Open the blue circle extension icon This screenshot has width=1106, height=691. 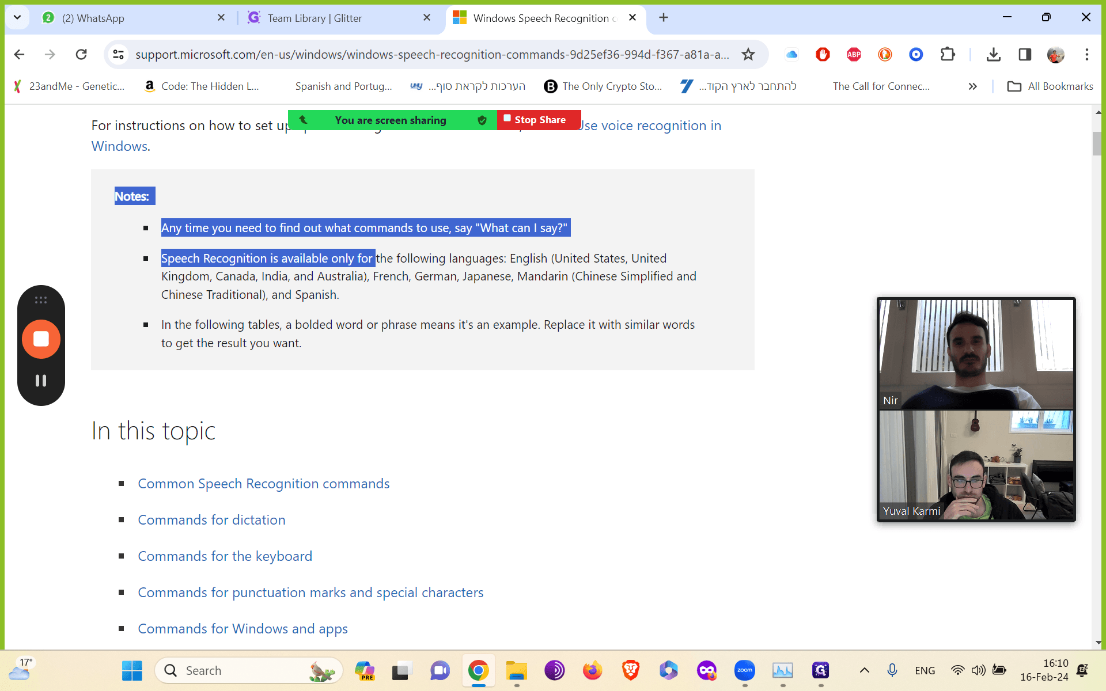[916, 54]
